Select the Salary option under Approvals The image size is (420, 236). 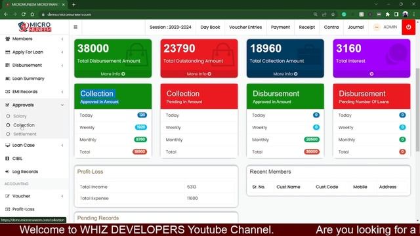(20, 116)
